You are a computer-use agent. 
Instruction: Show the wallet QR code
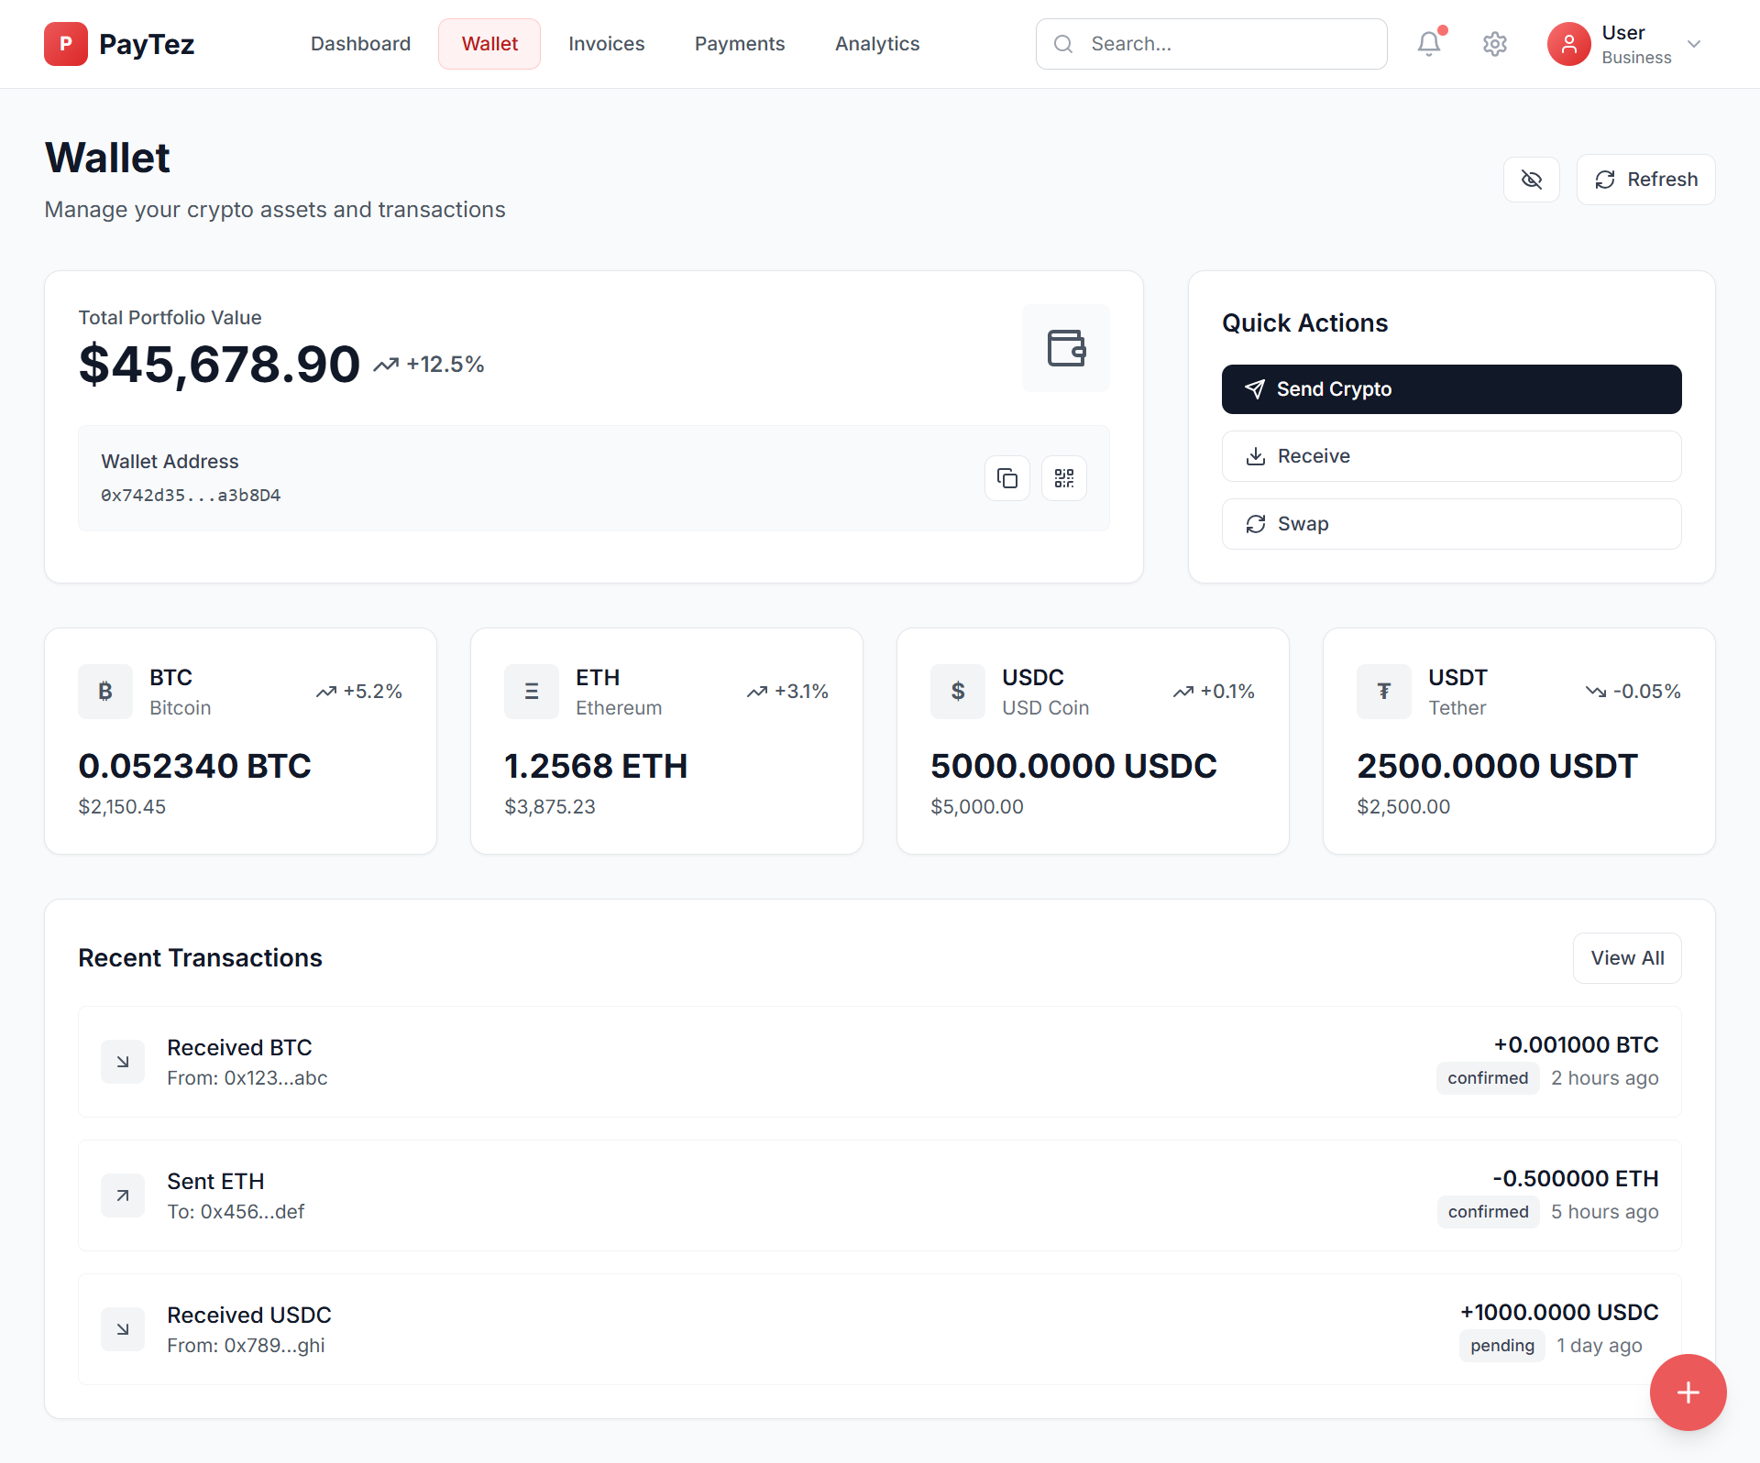click(1063, 478)
